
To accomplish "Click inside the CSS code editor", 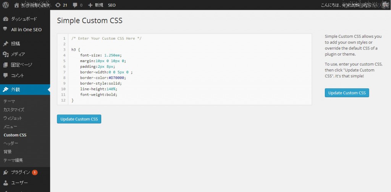I will point(191,76).
